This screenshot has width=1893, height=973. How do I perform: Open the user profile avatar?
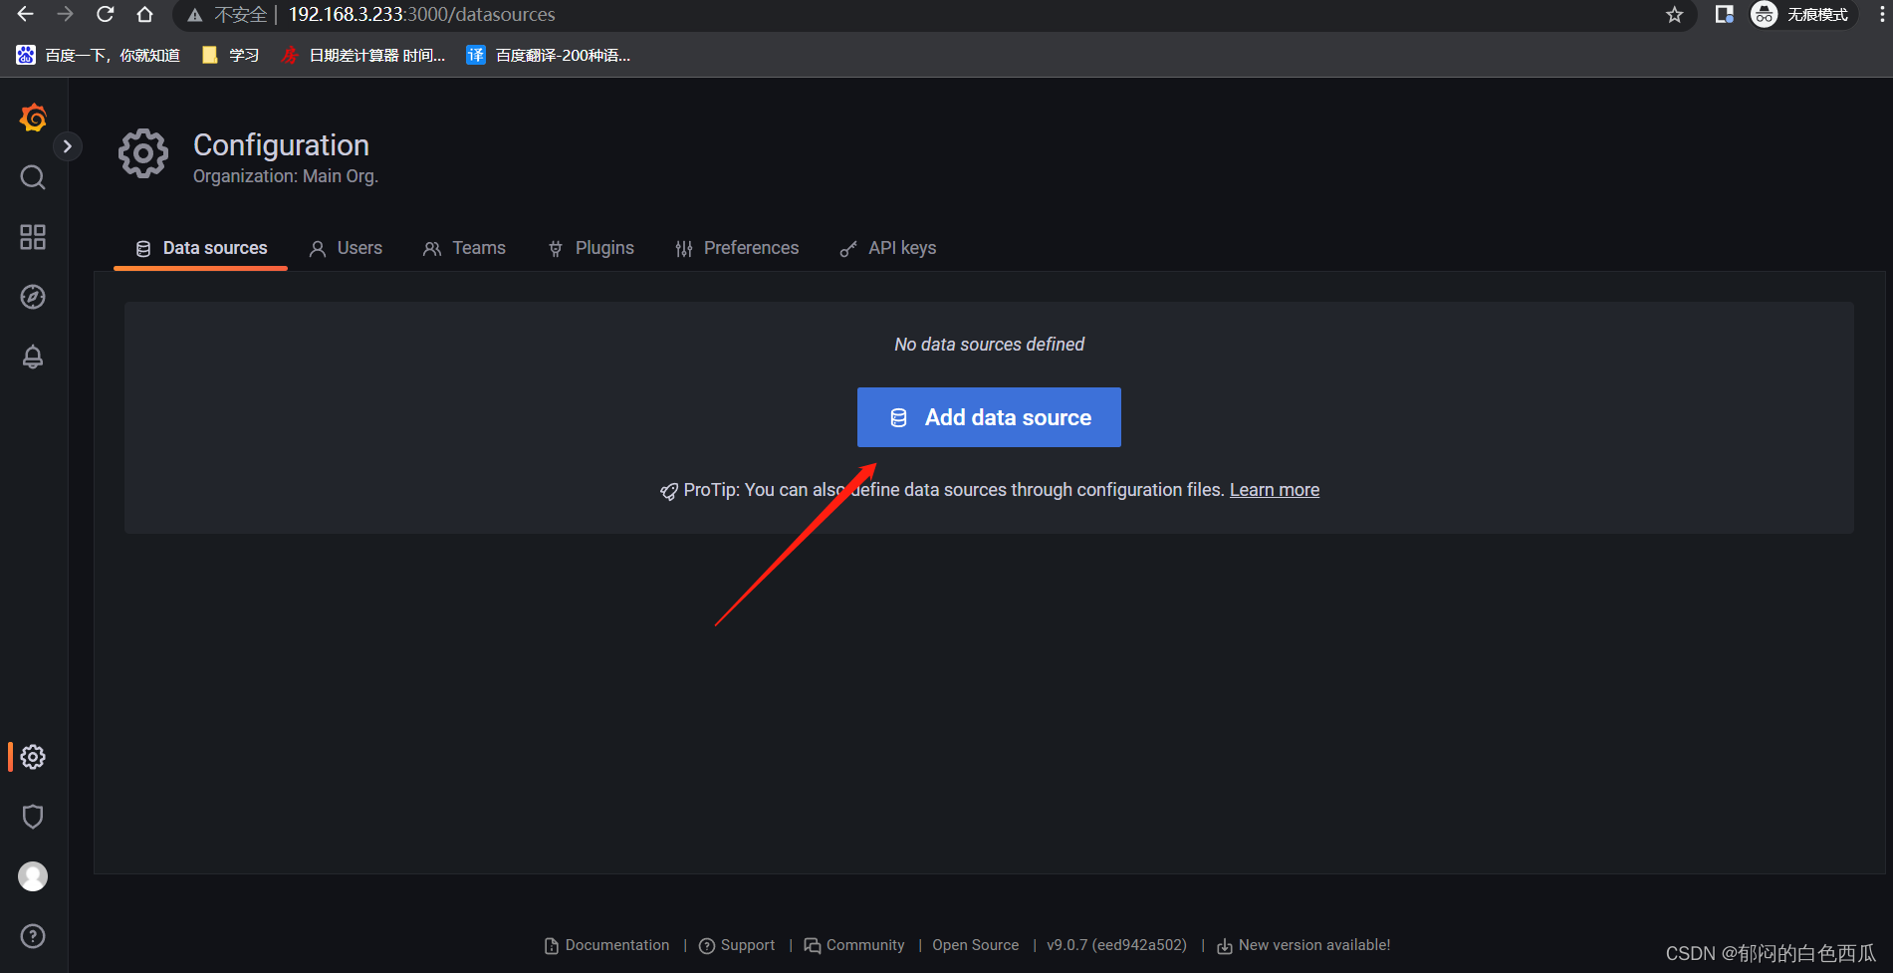(x=33, y=876)
